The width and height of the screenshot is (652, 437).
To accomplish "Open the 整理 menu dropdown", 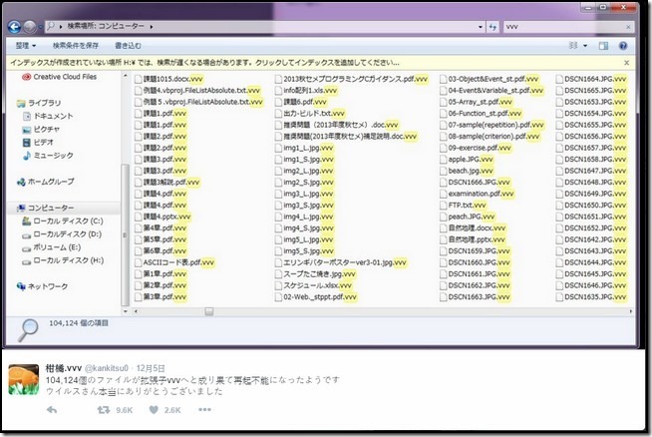I will tap(26, 45).
